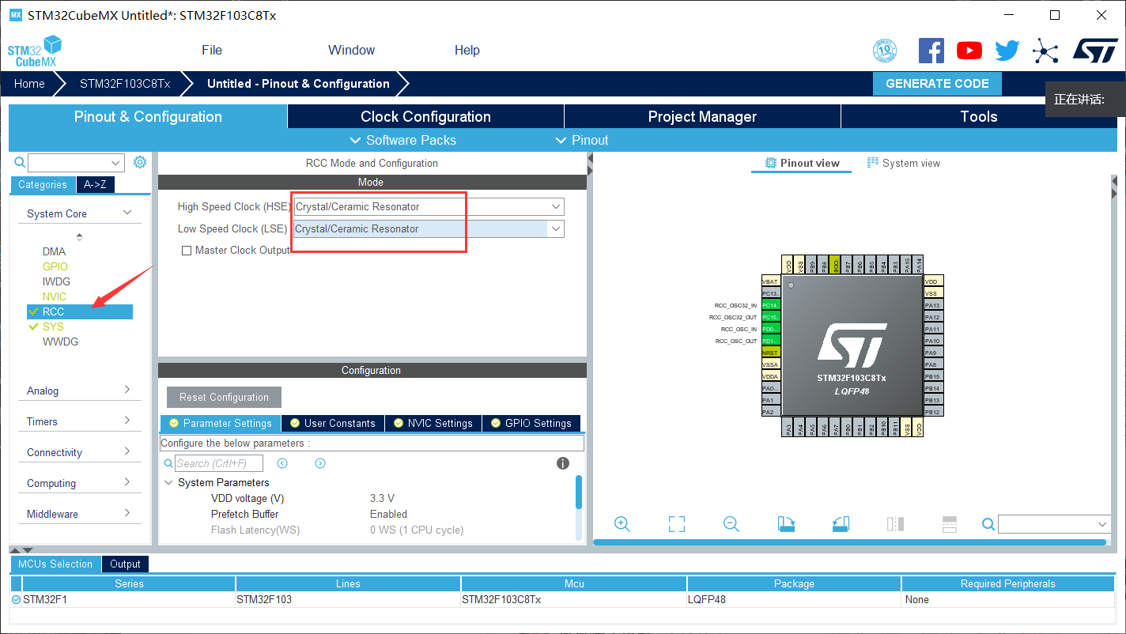The width and height of the screenshot is (1126, 634).
Task: Open the pinout search magnifier icon
Action: point(988,523)
